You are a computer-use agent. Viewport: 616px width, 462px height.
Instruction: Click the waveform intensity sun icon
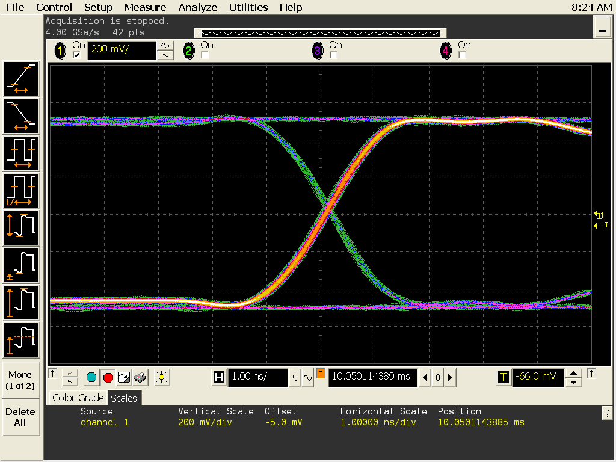[x=161, y=377]
